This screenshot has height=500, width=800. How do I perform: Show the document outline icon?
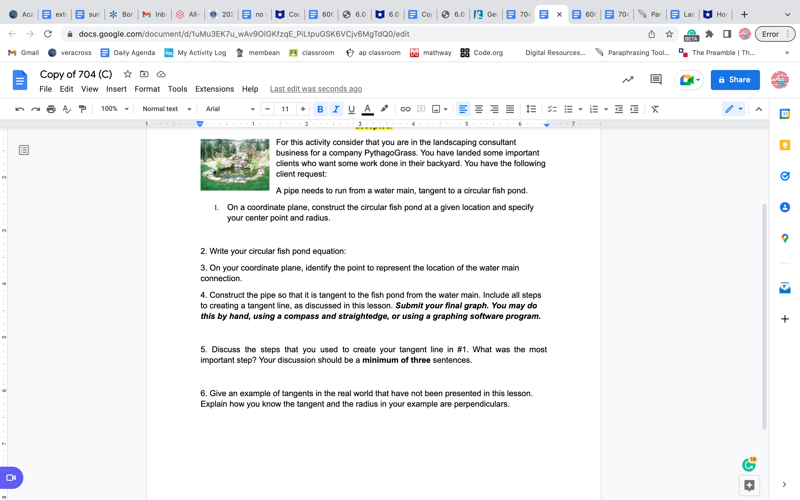click(x=24, y=150)
